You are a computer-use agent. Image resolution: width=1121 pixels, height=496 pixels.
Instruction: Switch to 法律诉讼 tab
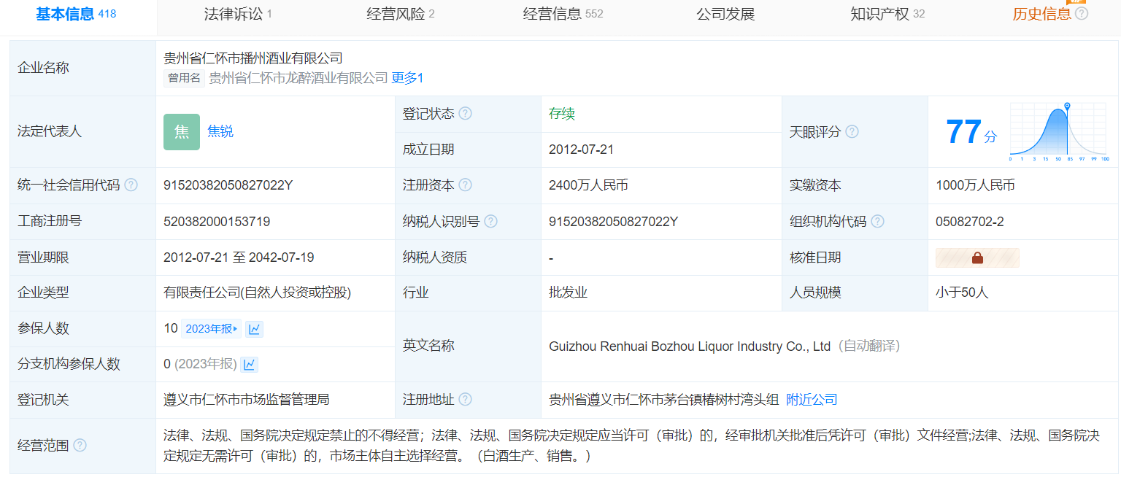coord(238,14)
